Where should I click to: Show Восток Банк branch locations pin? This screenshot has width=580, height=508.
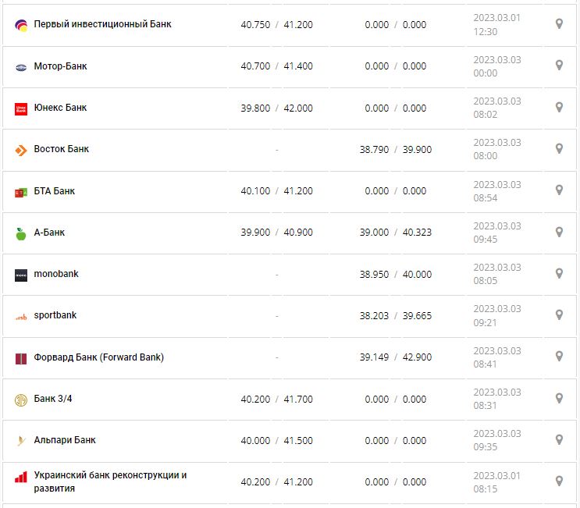coord(559,149)
